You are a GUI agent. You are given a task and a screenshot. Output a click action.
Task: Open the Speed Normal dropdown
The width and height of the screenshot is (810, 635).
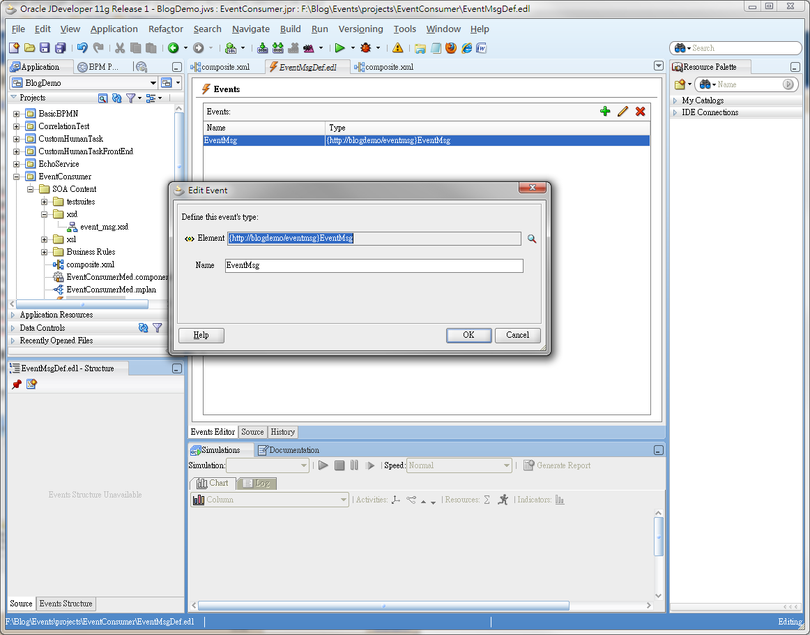pyautogui.click(x=459, y=465)
